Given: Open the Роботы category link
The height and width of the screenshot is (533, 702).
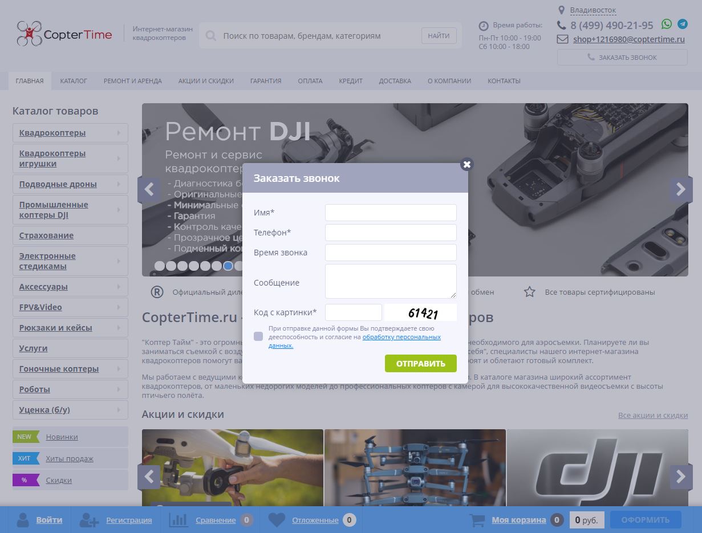Looking at the screenshot, I should coord(34,389).
